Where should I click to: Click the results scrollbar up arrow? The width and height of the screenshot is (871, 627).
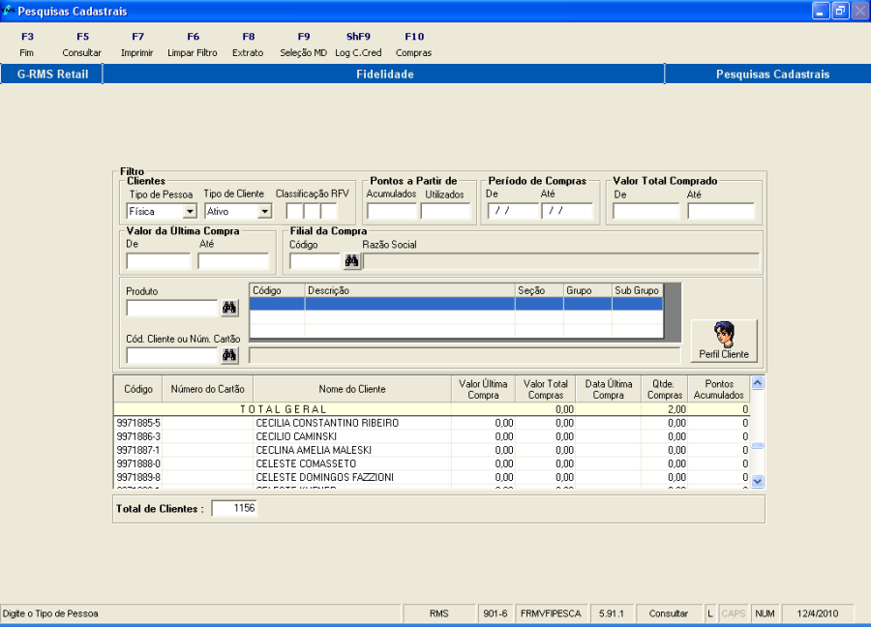coord(758,383)
